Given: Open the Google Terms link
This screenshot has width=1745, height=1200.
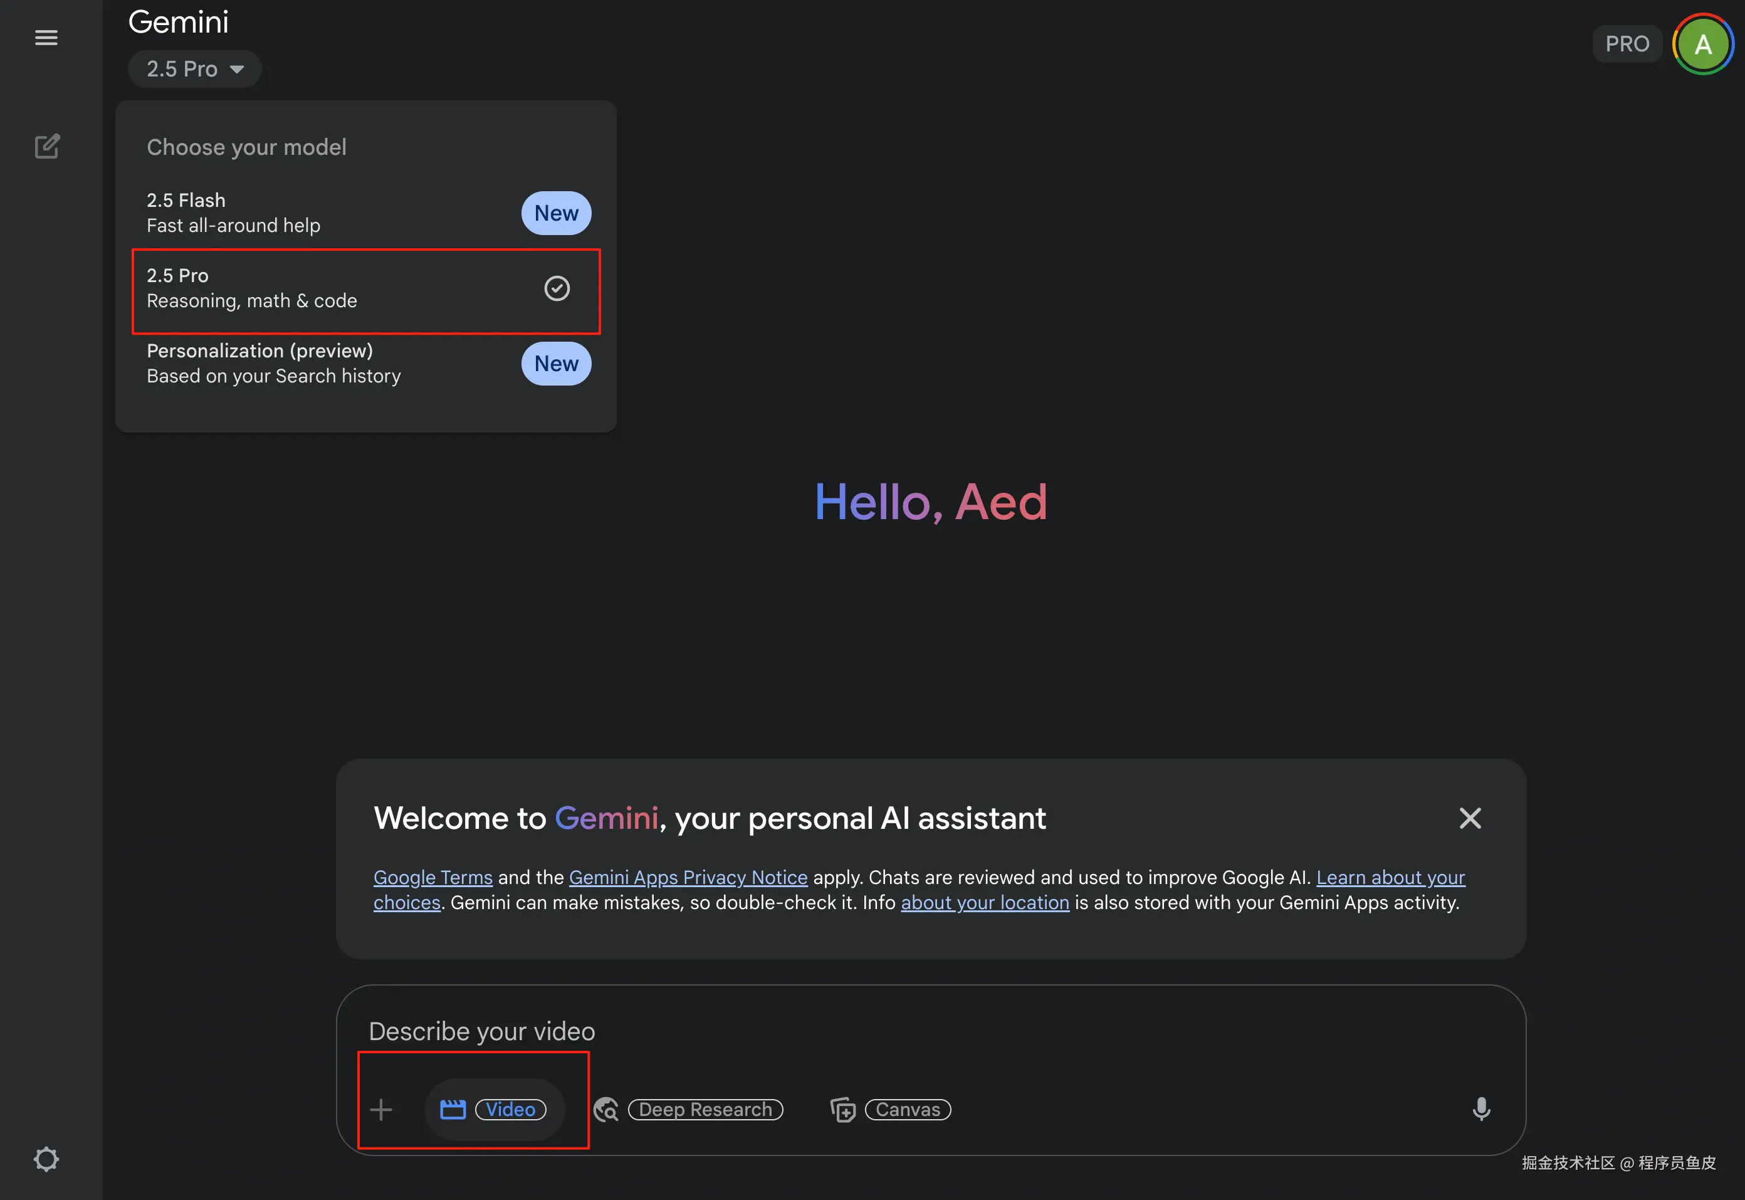Looking at the screenshot, I should (433, 876).
